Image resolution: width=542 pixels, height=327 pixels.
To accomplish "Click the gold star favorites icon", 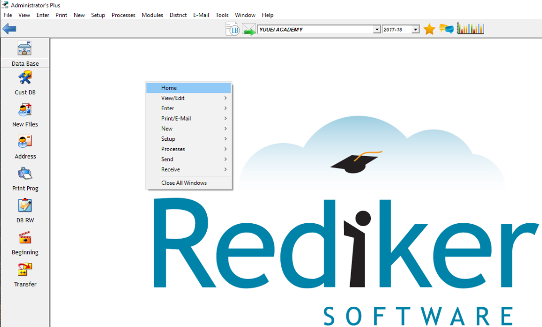I will coord(429,29).
